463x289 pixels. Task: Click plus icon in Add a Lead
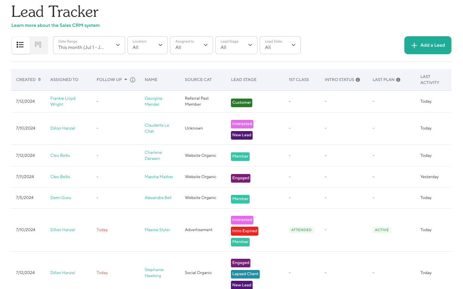(x=414, y=45)
